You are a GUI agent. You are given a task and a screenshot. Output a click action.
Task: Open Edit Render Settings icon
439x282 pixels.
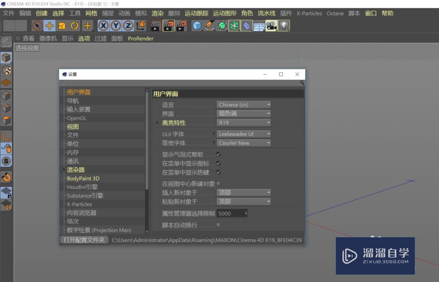pos(181,26)
